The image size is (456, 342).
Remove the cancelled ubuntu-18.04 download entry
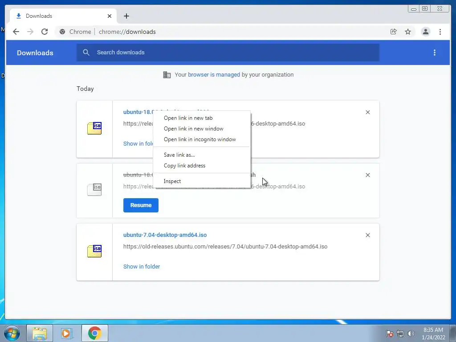[x=367, y=175]
